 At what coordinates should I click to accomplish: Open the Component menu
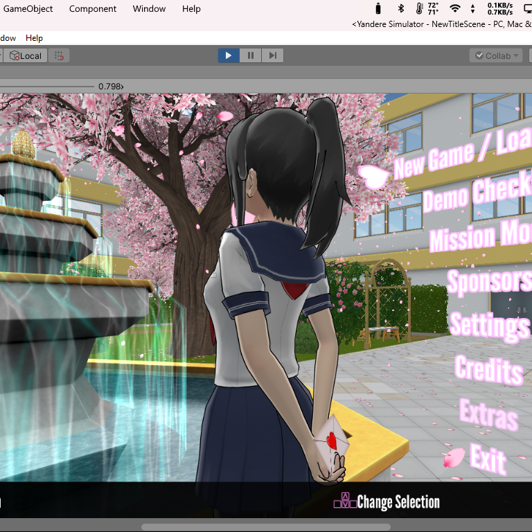[x=93, y=9]
